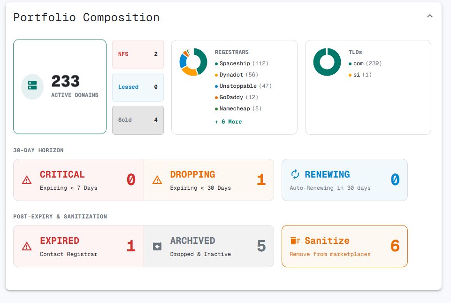This screenshot has height=303, width=451.
Task: Open the Critical expiring under 7 days card
Action: tap(78, 180)
